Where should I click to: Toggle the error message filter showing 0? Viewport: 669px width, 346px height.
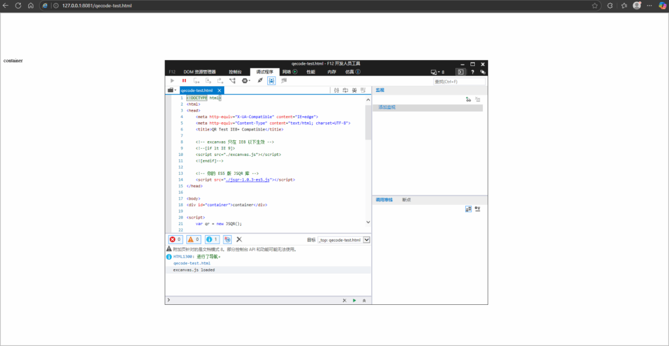coord(175,240)
